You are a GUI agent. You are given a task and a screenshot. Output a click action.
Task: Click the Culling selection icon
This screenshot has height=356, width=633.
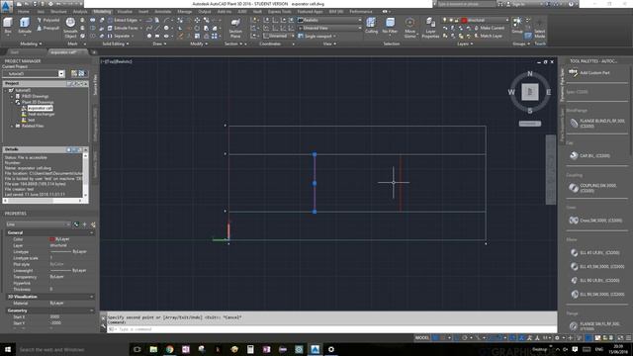[x=371, y=26]
